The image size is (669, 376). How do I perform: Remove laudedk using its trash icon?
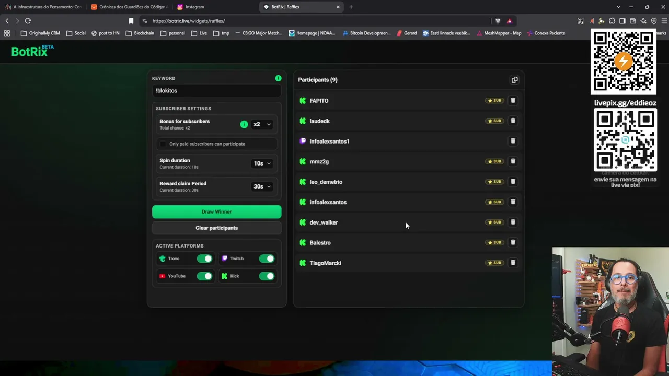click(x=513, y=121)
